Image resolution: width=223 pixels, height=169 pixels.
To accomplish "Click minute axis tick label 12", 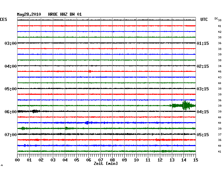I will (160, 160).
